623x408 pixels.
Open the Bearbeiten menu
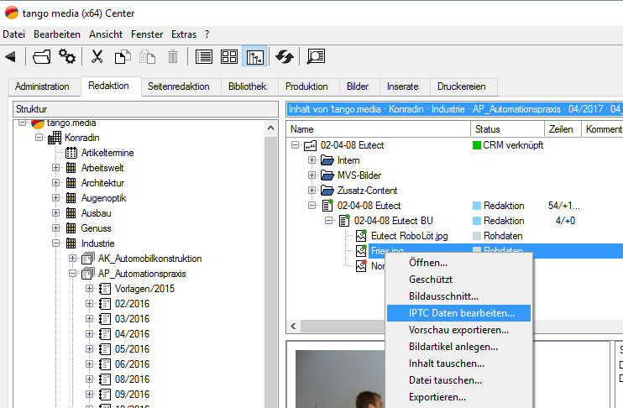(57, 34)
